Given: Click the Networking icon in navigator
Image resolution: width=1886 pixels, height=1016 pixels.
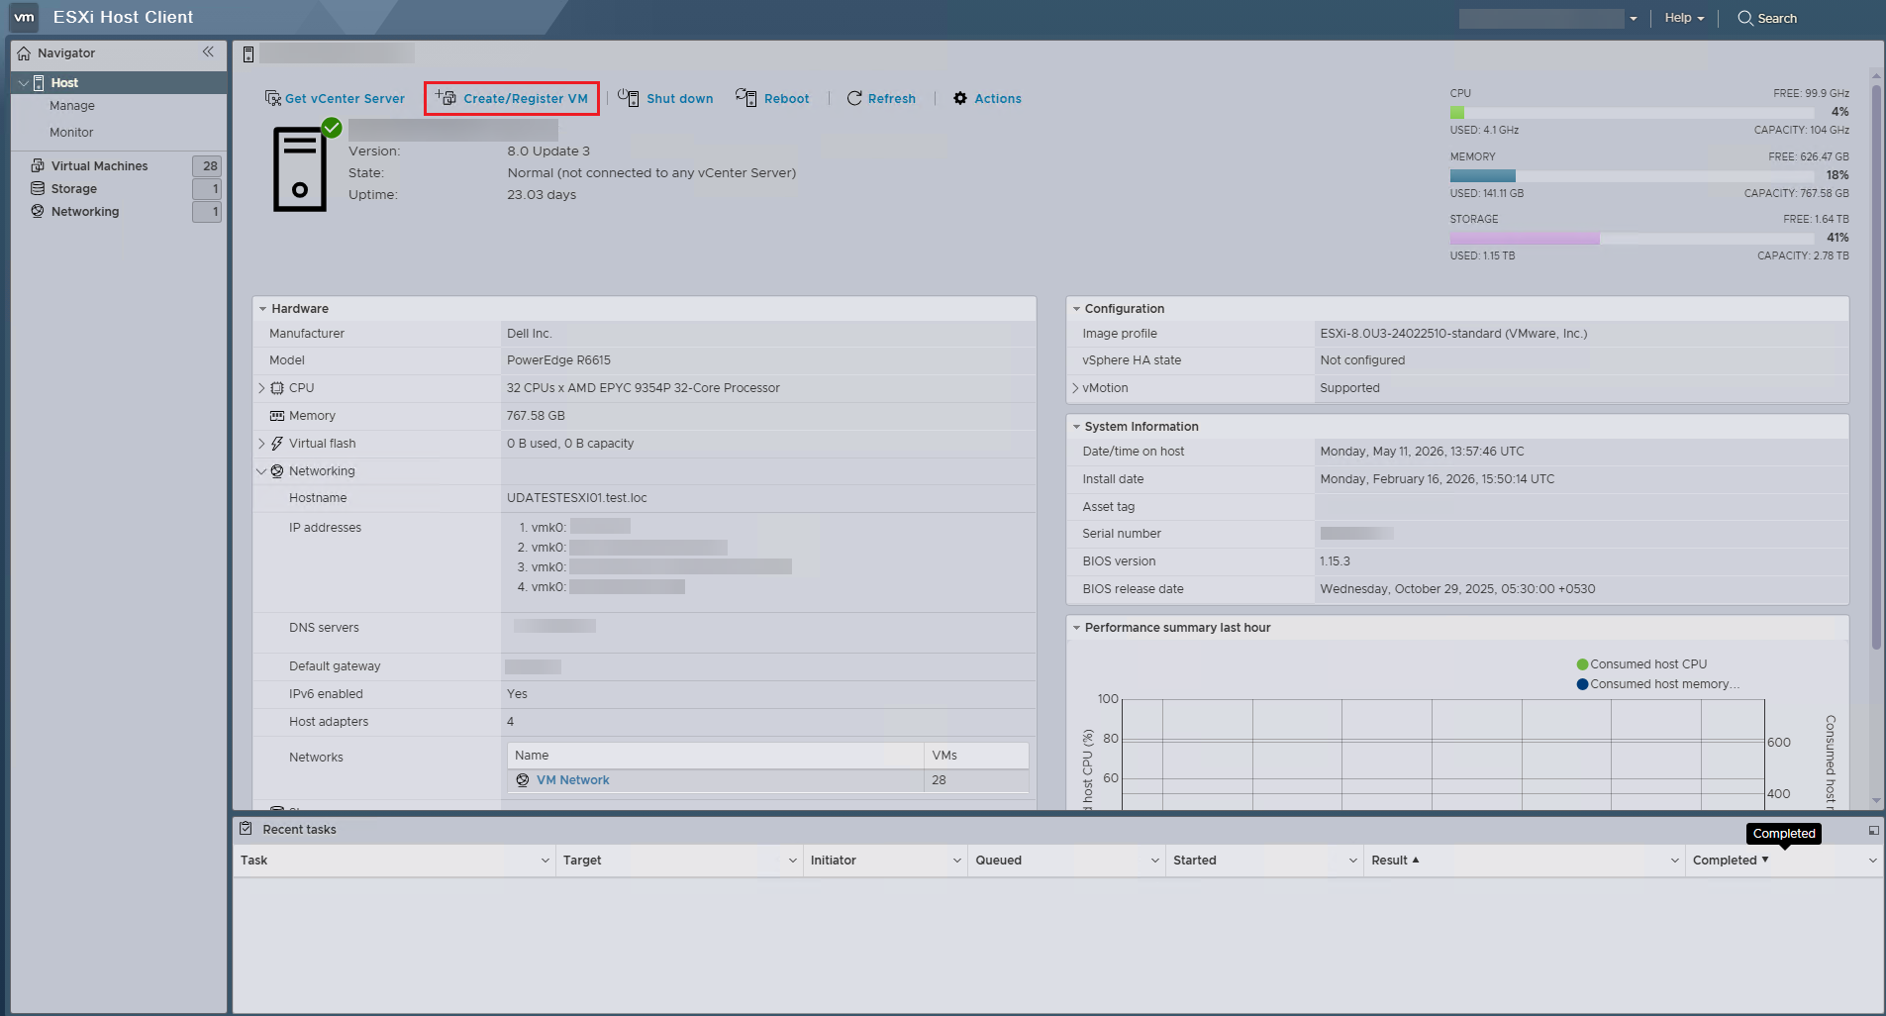Looking at the screenshot, I should (x=38, y=211).
